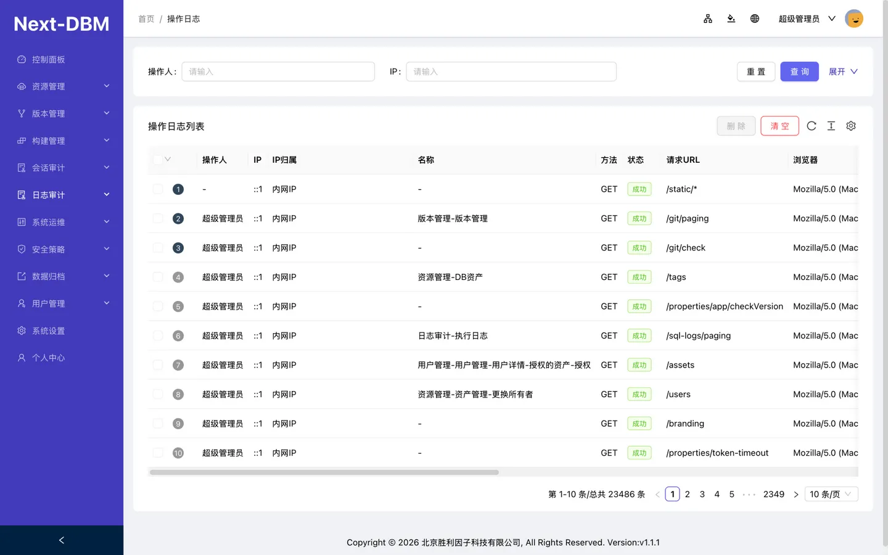
Task: Select checkbox for /properties/app/checkVersion row
Action: click(x=158, y=306)
